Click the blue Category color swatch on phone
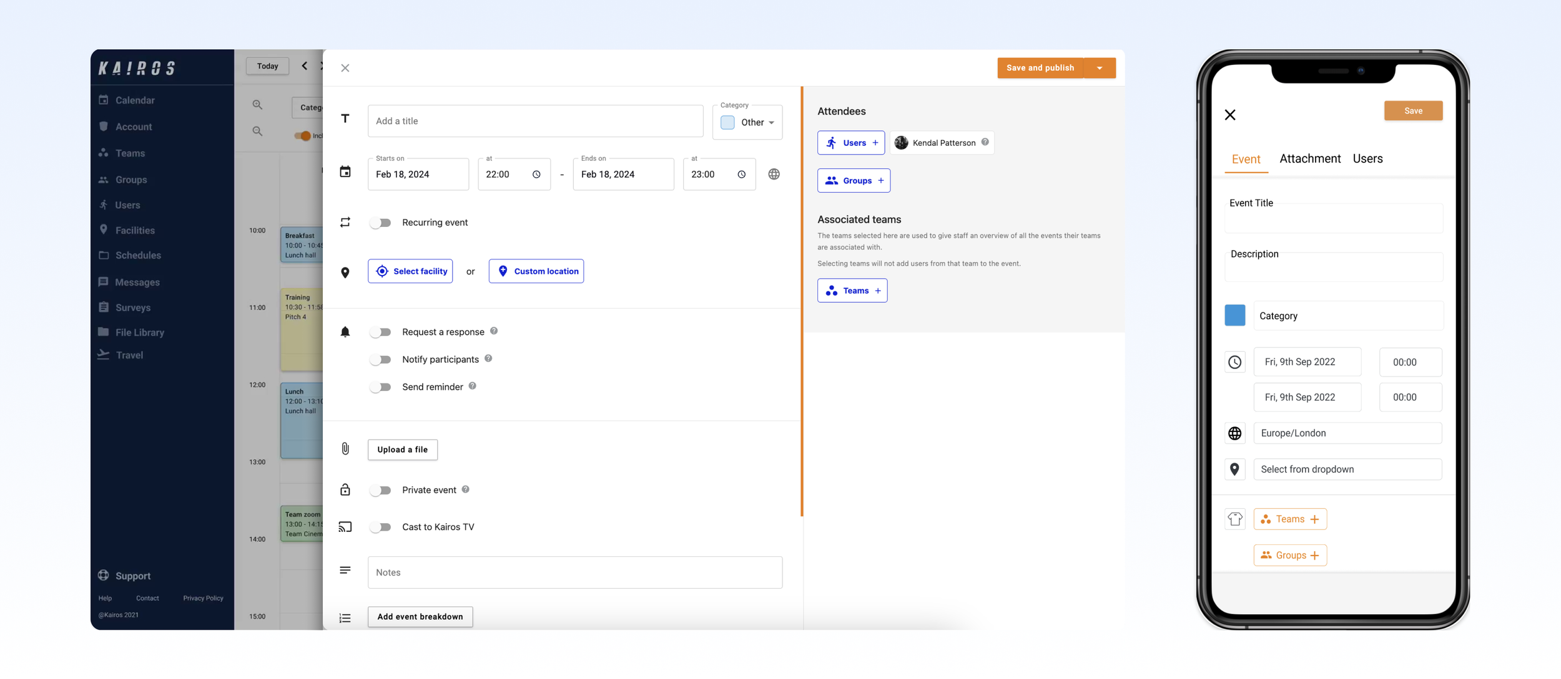 tap(1234, 315)
